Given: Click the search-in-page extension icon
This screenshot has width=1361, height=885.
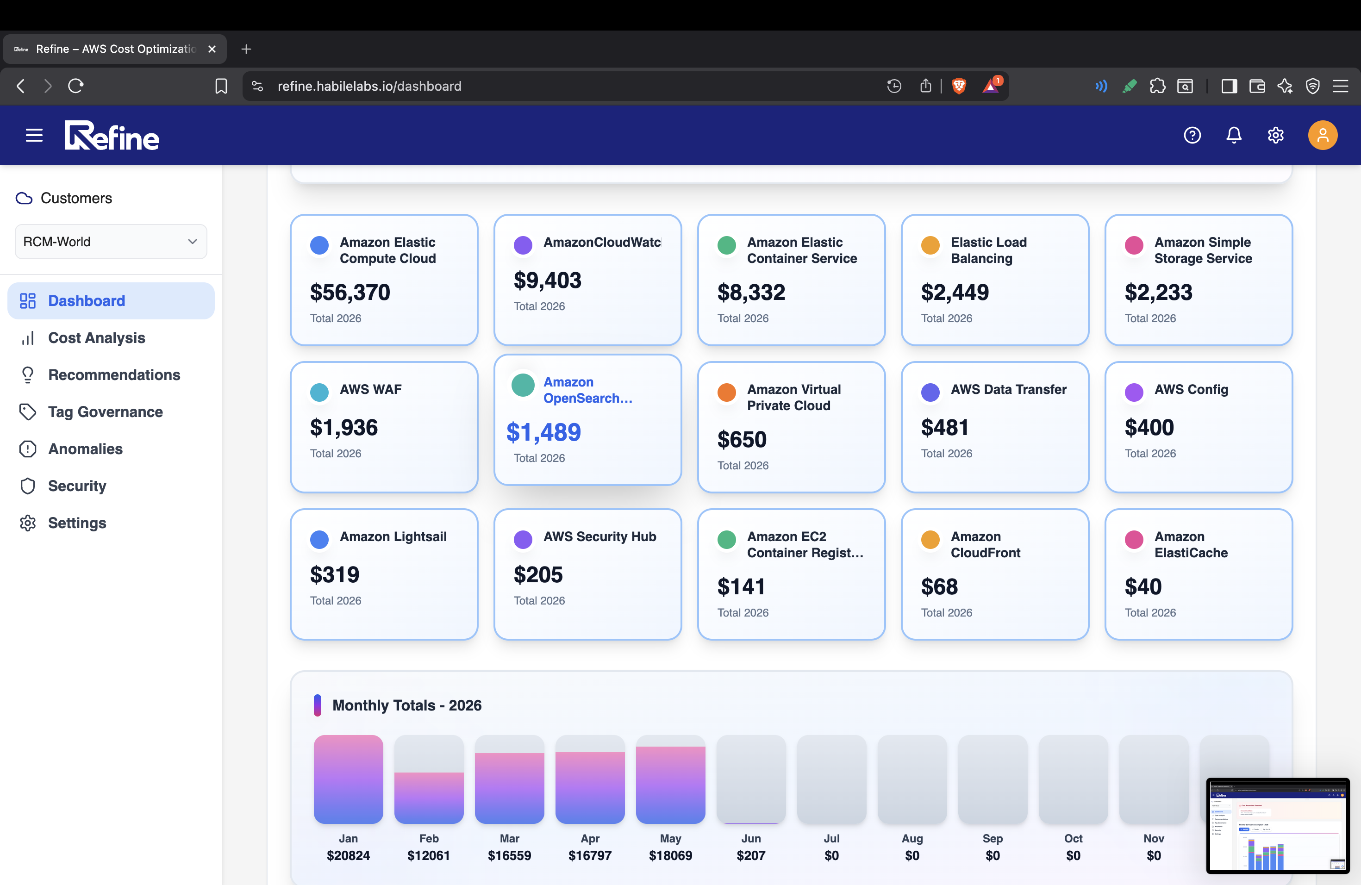Looking at the screenshot, I should pos(1186,87).
